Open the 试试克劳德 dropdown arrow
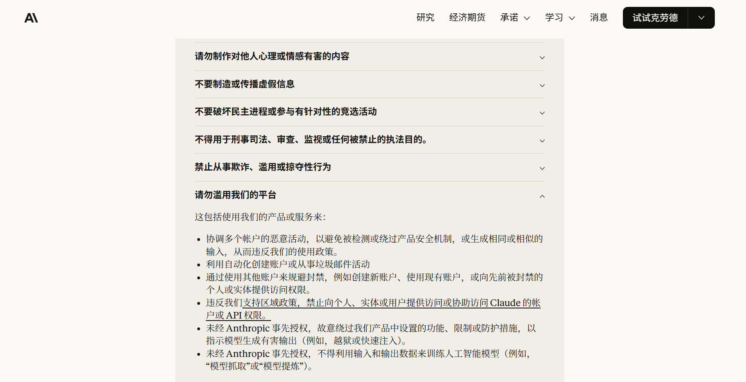This screenshot has height=382, width=746. point(701,17)
